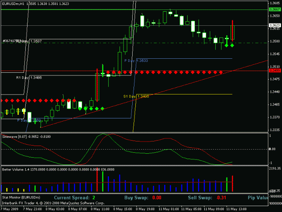Click the Stat Monitor (EURUSDm) label

tap(21, 198)
